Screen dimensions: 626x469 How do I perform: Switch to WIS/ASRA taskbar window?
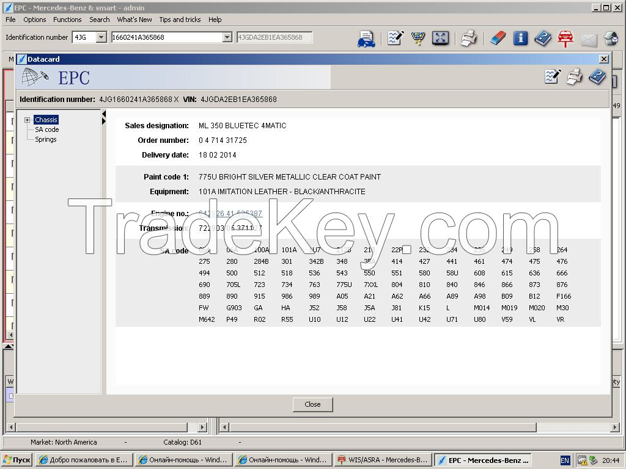[x=383, y=460]
